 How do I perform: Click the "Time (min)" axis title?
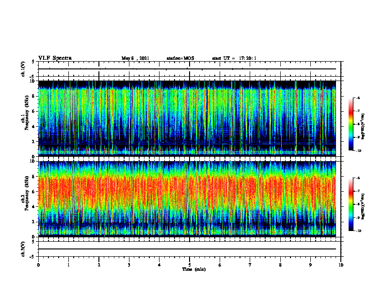click(194, 269)
